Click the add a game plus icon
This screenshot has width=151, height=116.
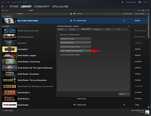tap(3, 110)
